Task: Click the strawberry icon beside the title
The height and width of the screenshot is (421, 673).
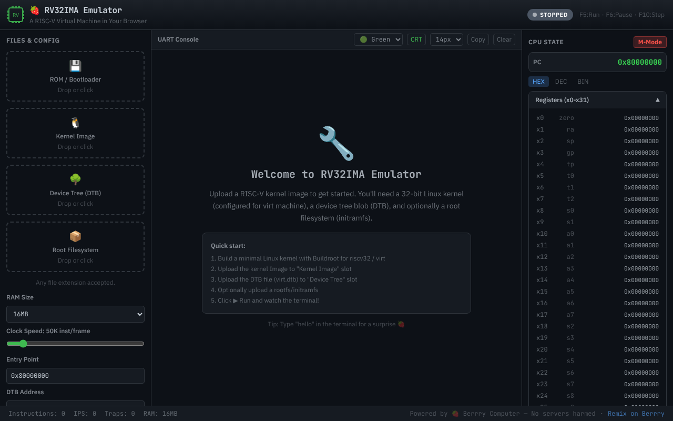Action: (35, 10)
